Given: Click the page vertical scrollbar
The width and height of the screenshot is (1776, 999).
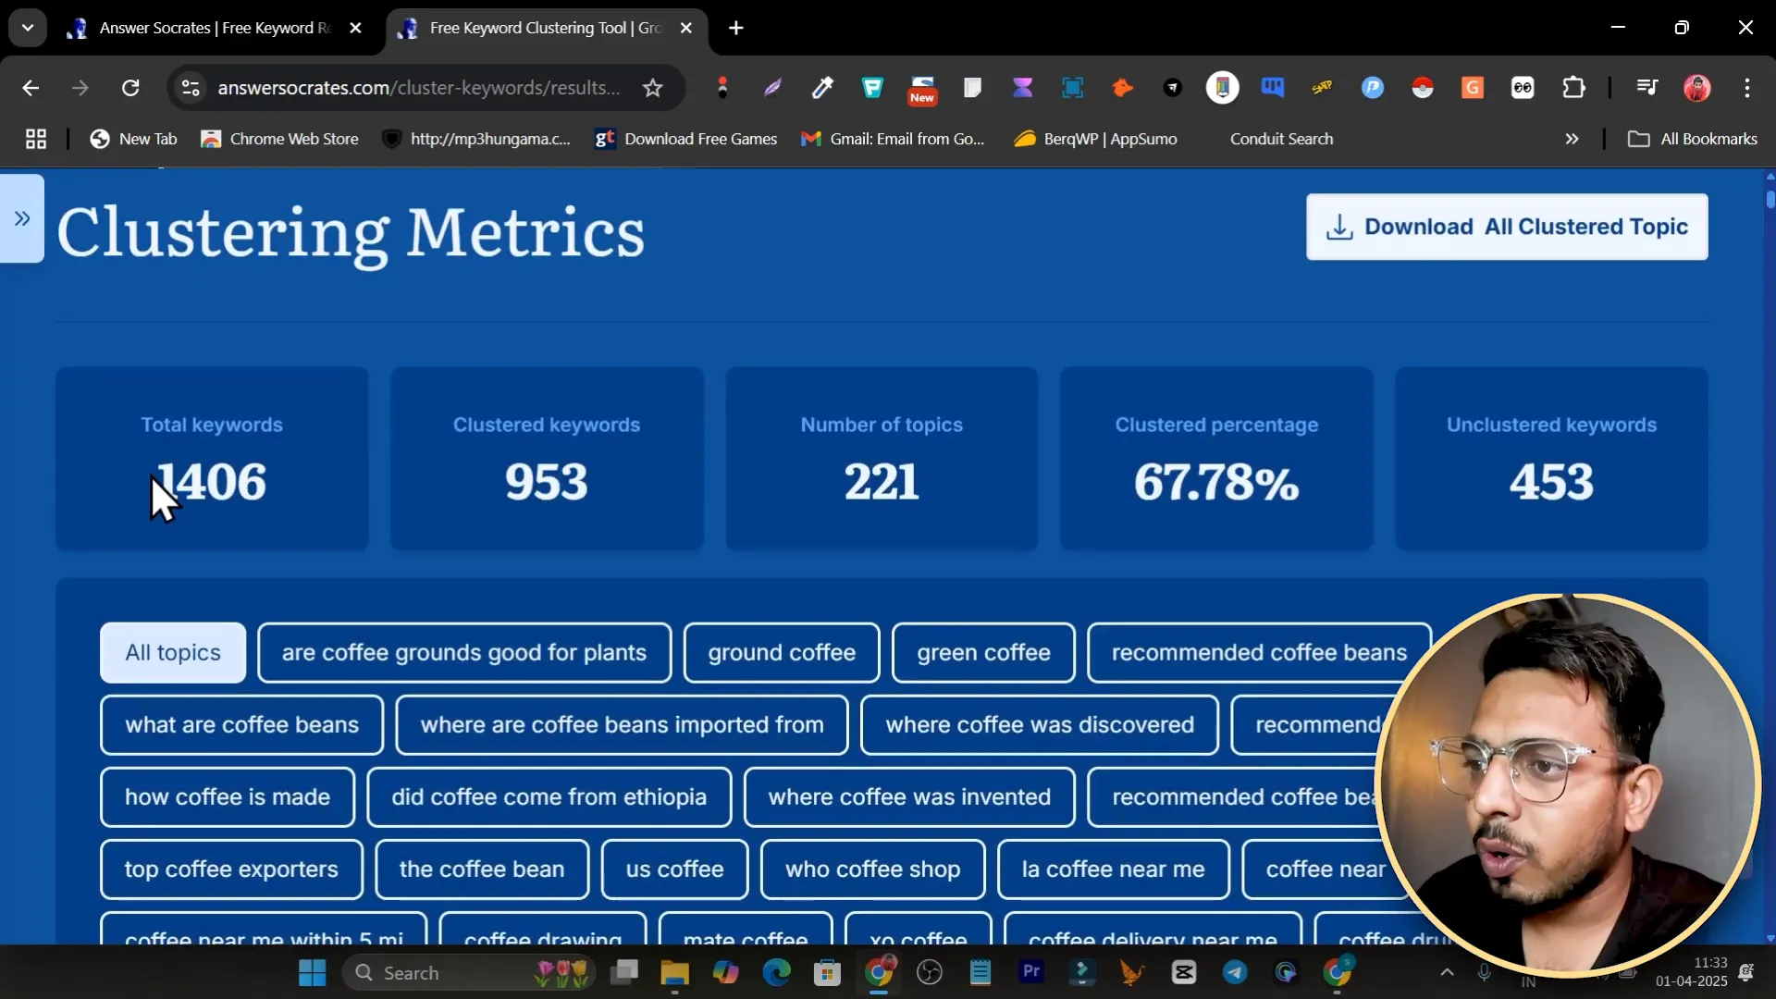Looking at the screenshot, I should point(1770,555).
